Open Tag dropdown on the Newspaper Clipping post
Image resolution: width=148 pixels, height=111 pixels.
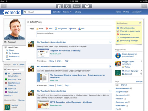point(67,85)
